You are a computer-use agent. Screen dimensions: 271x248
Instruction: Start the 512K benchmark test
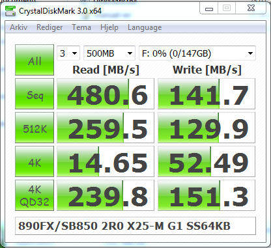click(x=35, y=128)
